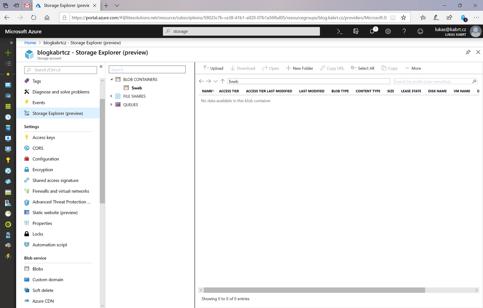Open the Gmail pinned tab
Screen dimensions: 483x308
[27, 5]
